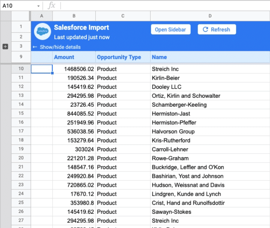This screenshot has height=228, width=270.
Task: Click Product cell in row 19
Action: pyautogui.click(x=123, y=149)
